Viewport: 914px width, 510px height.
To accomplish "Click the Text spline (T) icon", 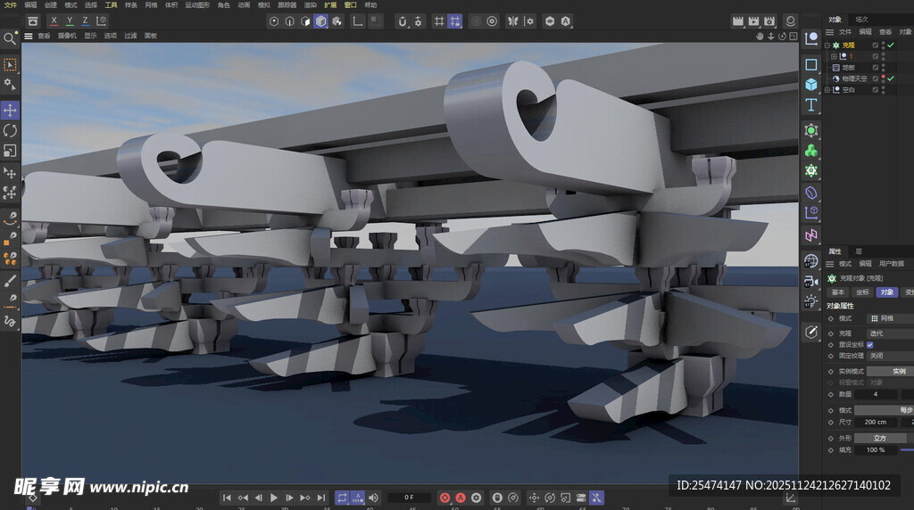I will (x=810, y=105).
